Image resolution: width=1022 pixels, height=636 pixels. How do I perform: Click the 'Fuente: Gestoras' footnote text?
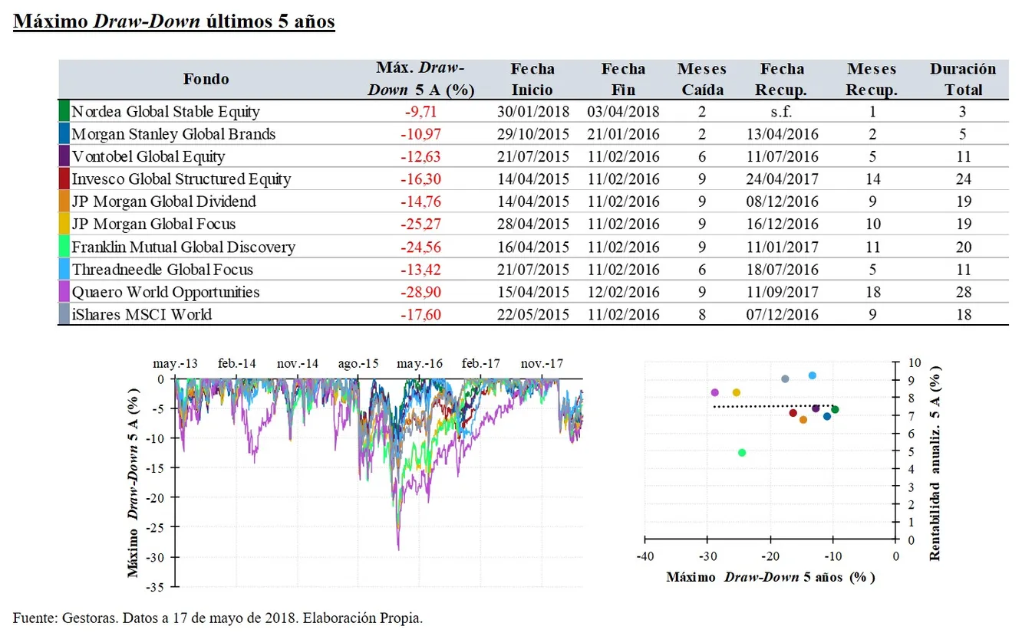pyautogui.click(x=218, y=618)
